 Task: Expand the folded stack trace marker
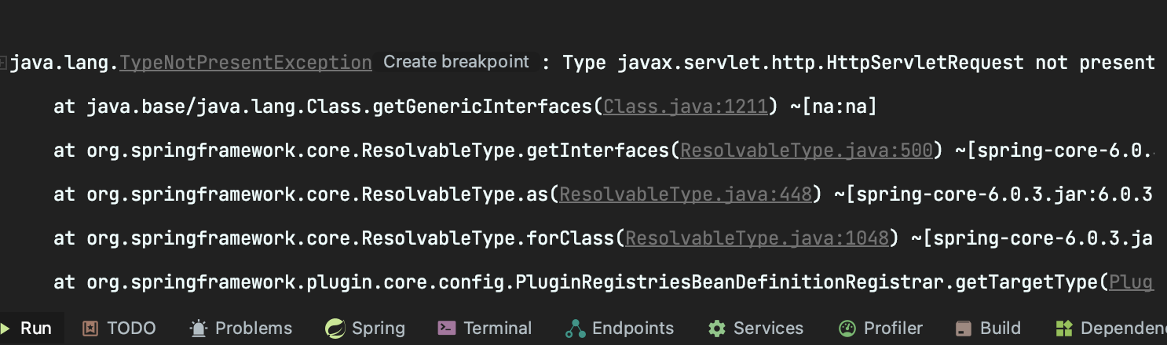click(x=4, y=62)
